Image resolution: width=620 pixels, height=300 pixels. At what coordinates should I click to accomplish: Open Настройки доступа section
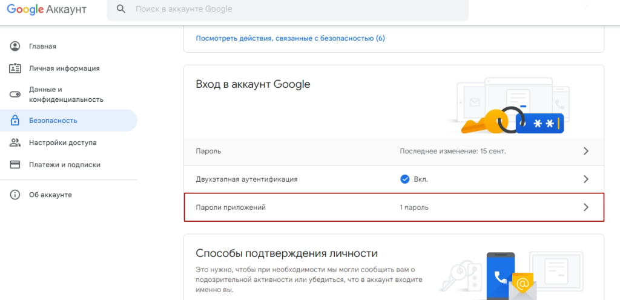[62, 142]
